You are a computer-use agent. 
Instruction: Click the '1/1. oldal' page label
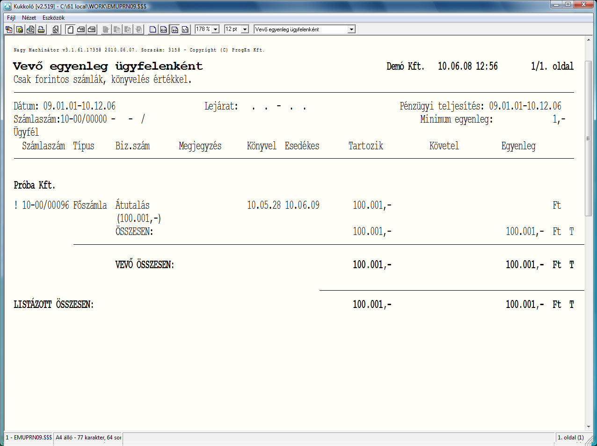(552, 66)
